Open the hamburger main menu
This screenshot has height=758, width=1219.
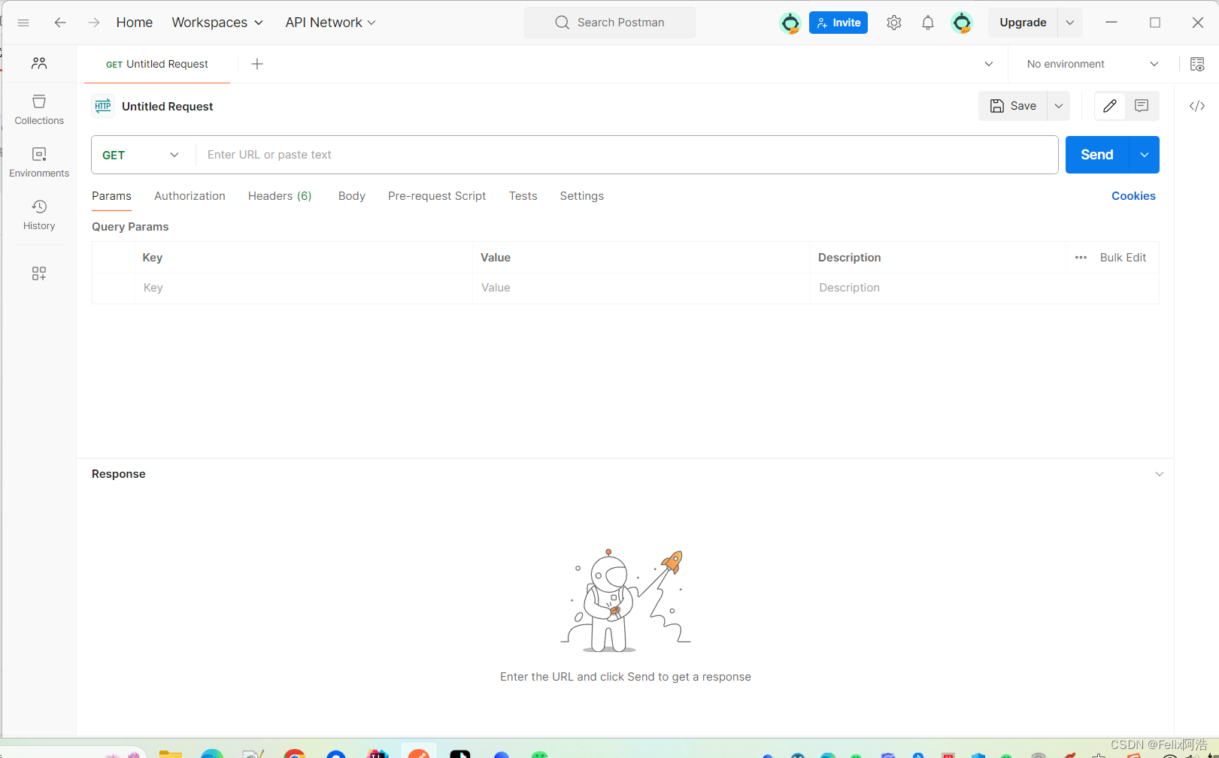click(23, 23)
